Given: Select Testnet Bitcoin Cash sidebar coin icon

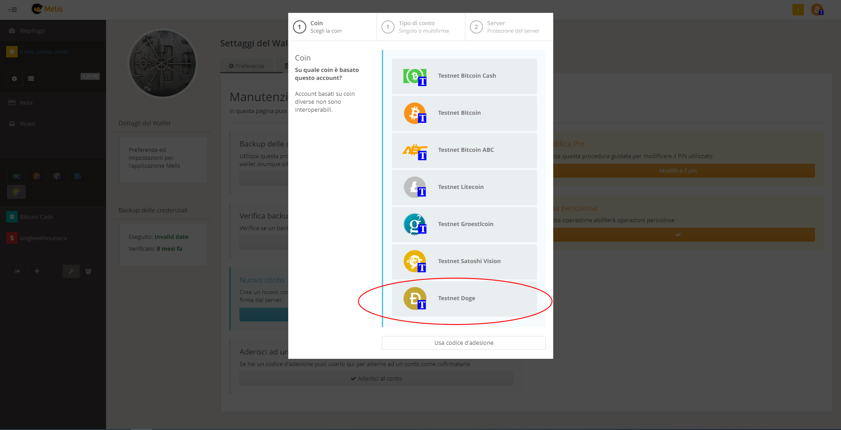Looking at the screenshot, I should pyautogui.click(x=16, y=176).
